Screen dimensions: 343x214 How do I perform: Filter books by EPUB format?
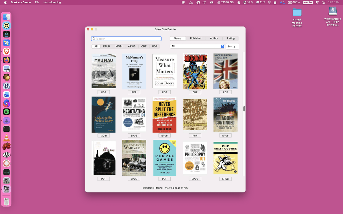(106, 46)
